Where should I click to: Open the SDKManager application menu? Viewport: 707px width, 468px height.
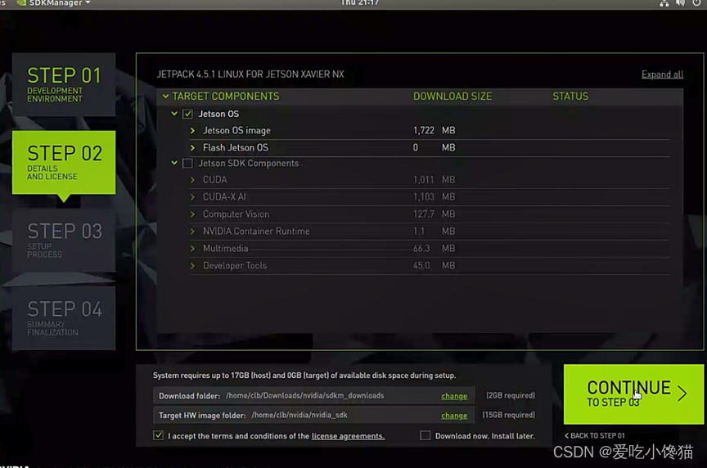(x=54, y=3)
